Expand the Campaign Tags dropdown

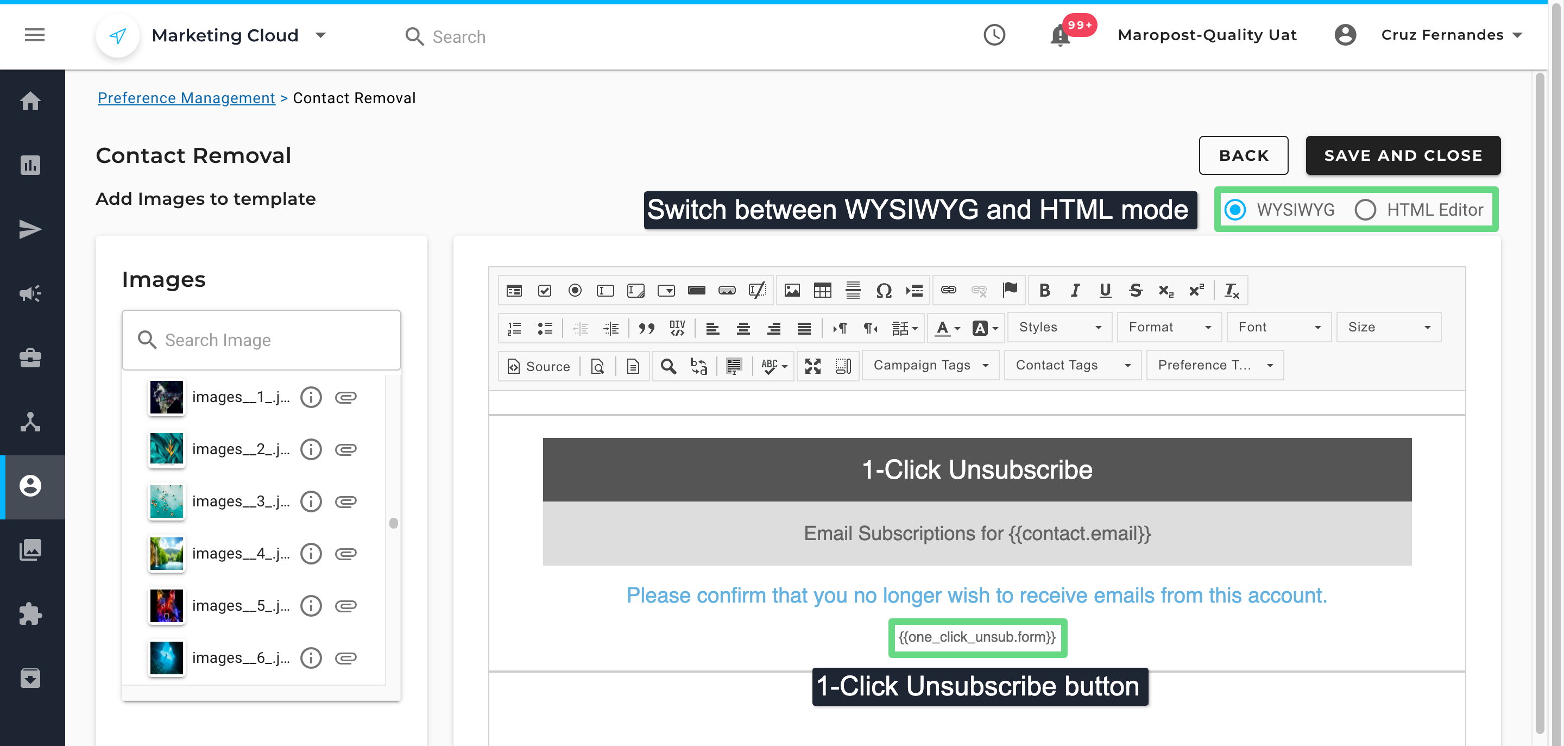click(x=930, y=365)
